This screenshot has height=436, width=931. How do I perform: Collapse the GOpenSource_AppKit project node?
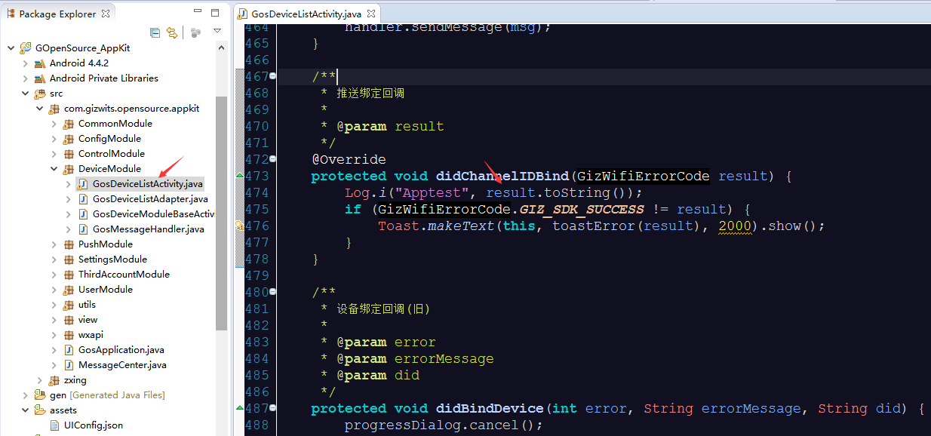tap(11, 48)
